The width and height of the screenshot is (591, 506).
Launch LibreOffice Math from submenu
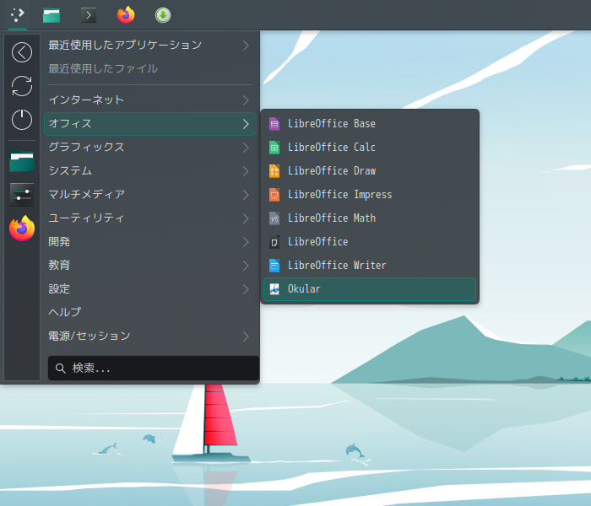(370, 218)
